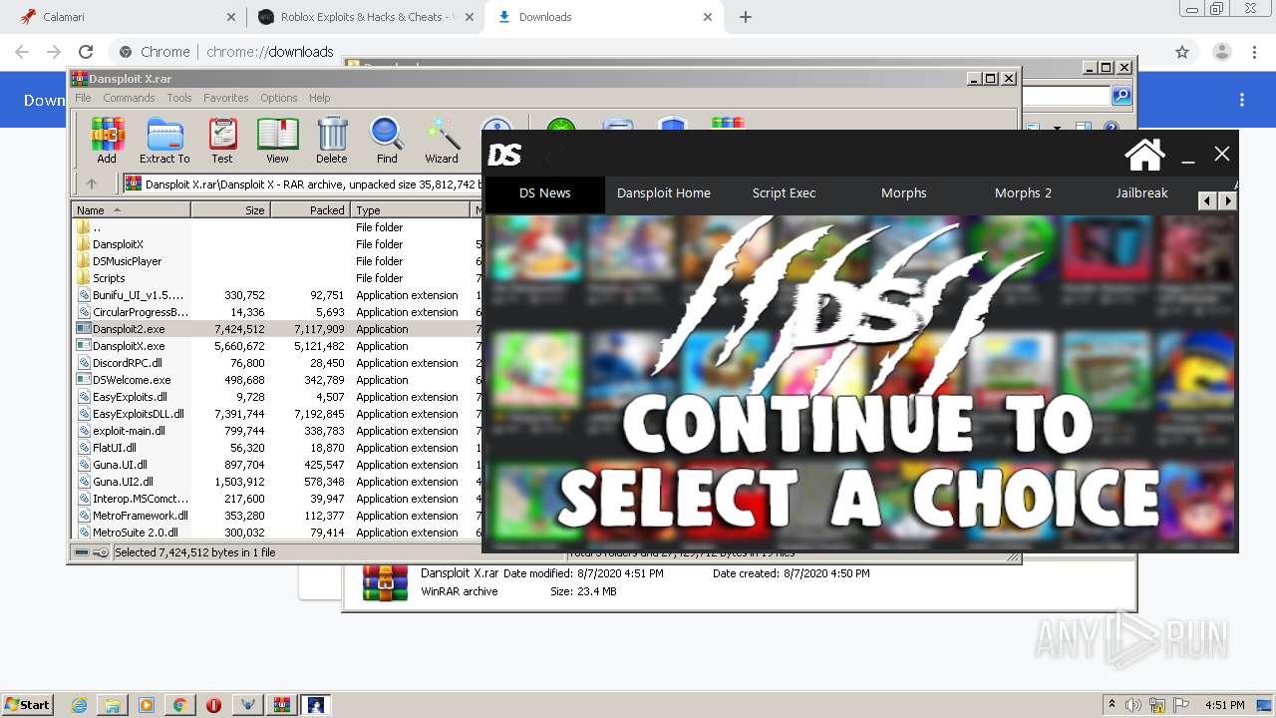Screen dimensions: 1276x718
Task: Select the DansploitX folder row
Action: 276,244
